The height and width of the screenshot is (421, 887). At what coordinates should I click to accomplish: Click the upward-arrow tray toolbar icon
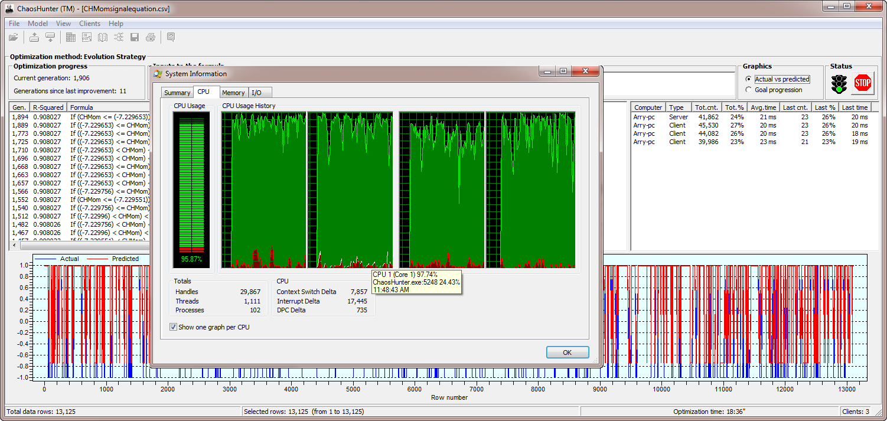click(34, 38)
